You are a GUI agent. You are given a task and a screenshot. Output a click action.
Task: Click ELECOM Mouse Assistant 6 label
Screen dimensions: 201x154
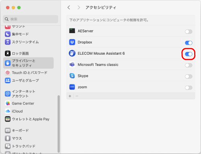(x=101, y=53)
